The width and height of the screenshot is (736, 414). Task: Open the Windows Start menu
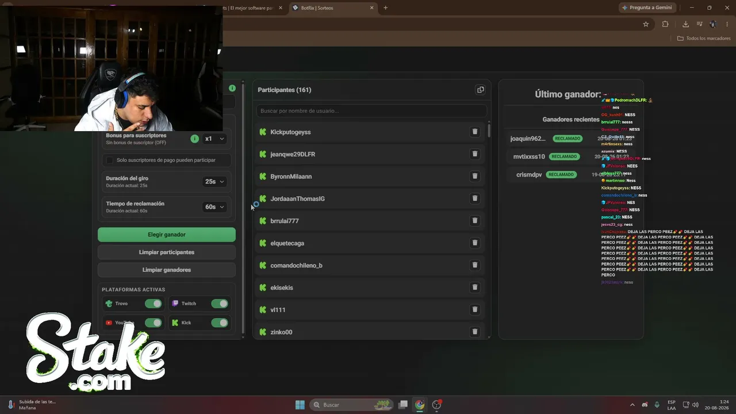(300, 405)
